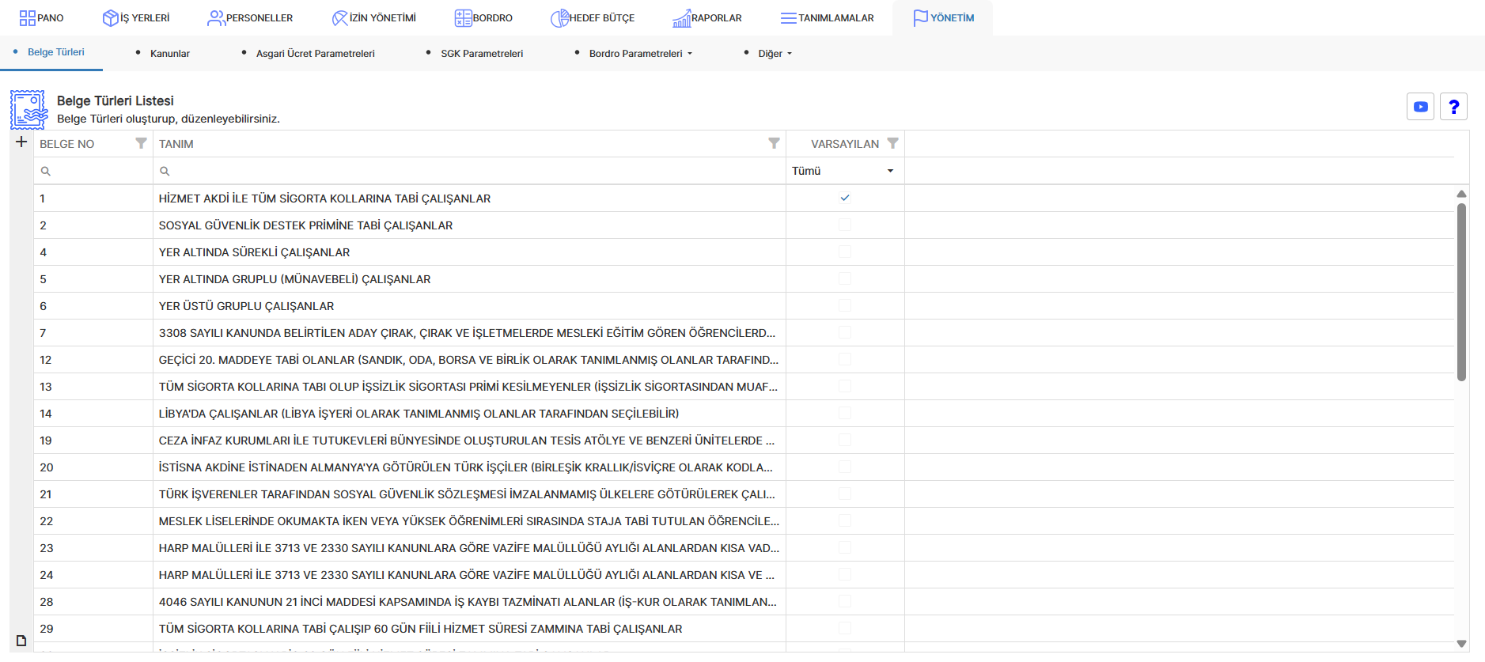
Task: Click the scrollbar down arrow
Action: click(1461, 644)
